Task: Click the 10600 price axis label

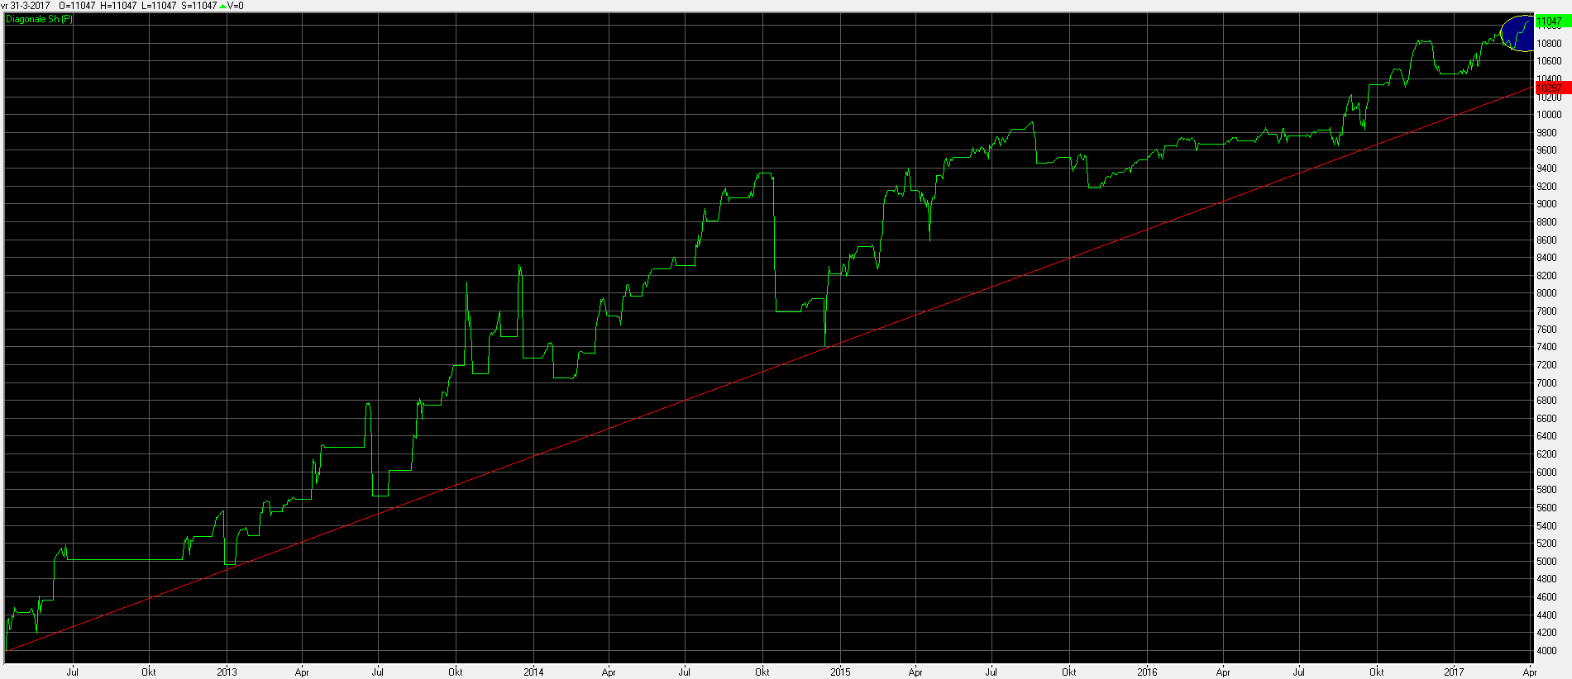Action: tap(1549, 60)
